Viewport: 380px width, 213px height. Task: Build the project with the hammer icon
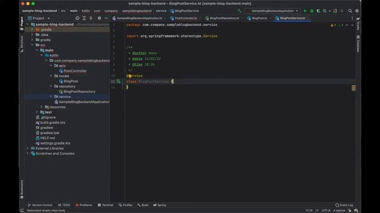point(239,11)
